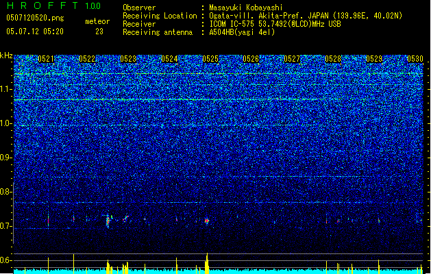Click the 0521 time marker
This screenshot has width=431, height=274.
click(46, 59)
